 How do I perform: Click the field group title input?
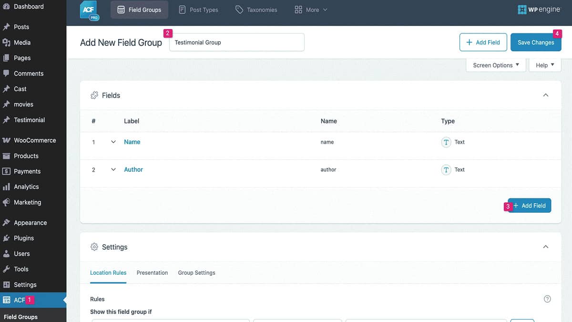click(x=237, y=42)
